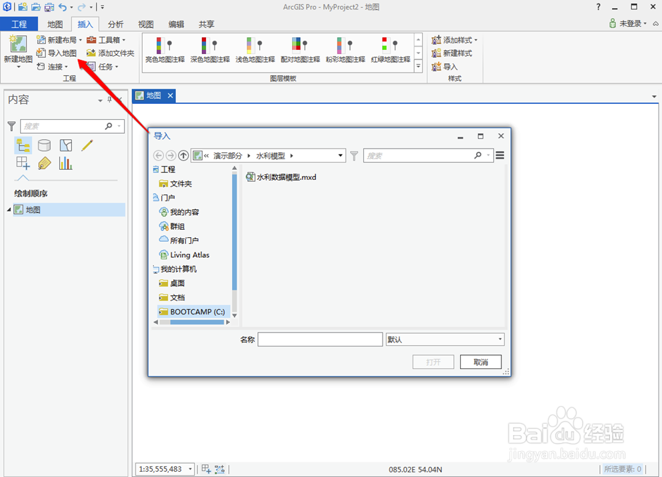The width and height of the screenshot is (662, 477).
Task: Select List by Charts icon
Action: (65, 163)
